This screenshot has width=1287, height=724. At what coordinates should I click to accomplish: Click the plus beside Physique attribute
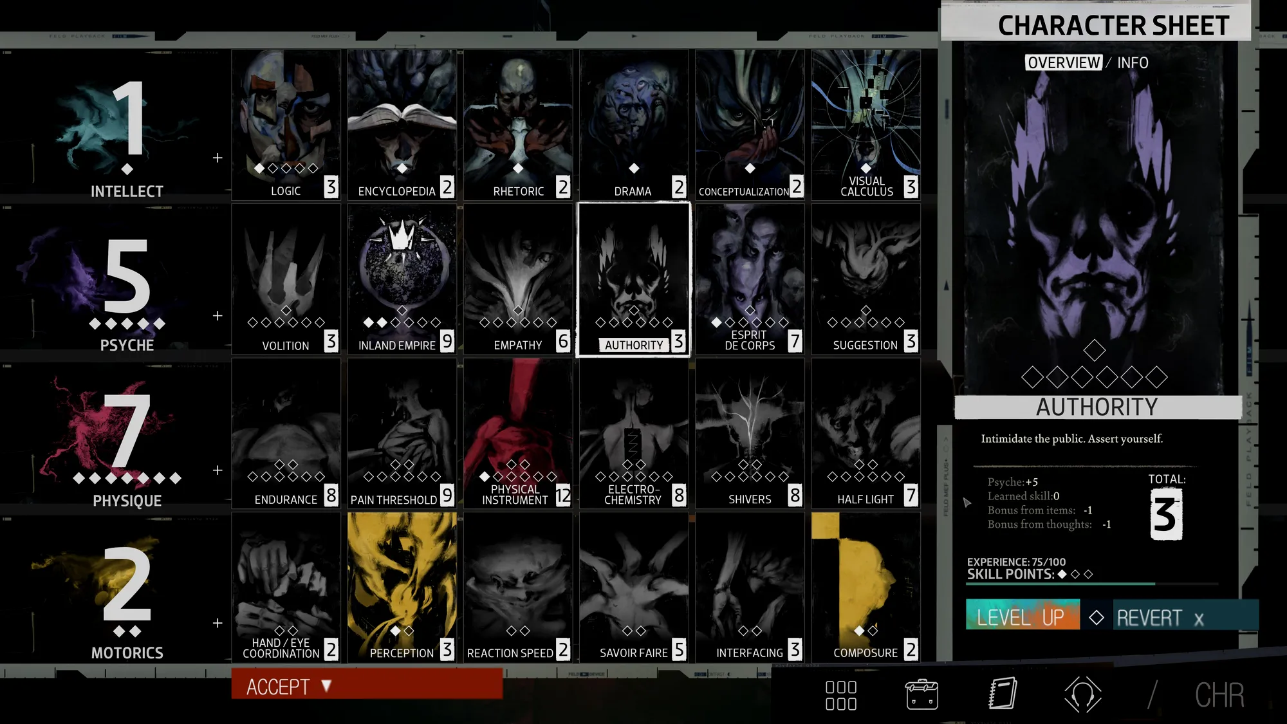(x=218, y=470)
